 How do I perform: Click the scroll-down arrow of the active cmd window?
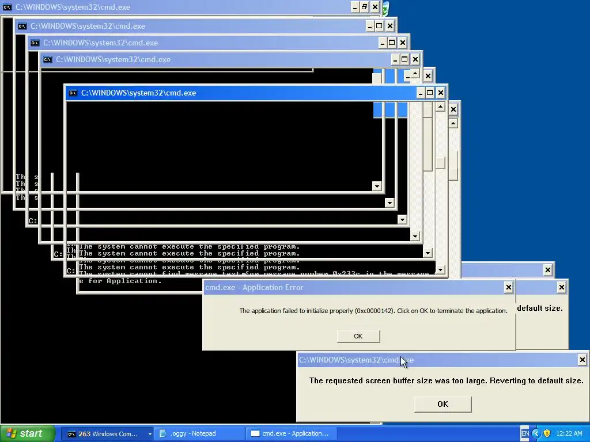[x=440, y=269]
